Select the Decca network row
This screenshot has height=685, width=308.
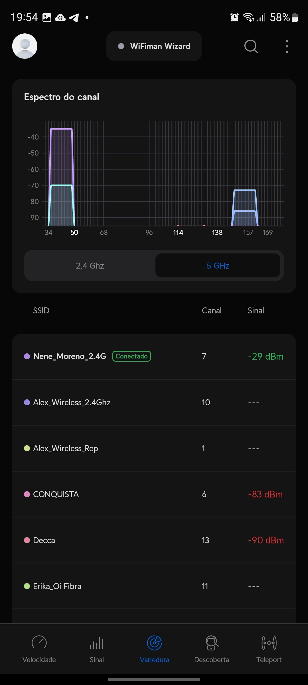tap(154, 540)
